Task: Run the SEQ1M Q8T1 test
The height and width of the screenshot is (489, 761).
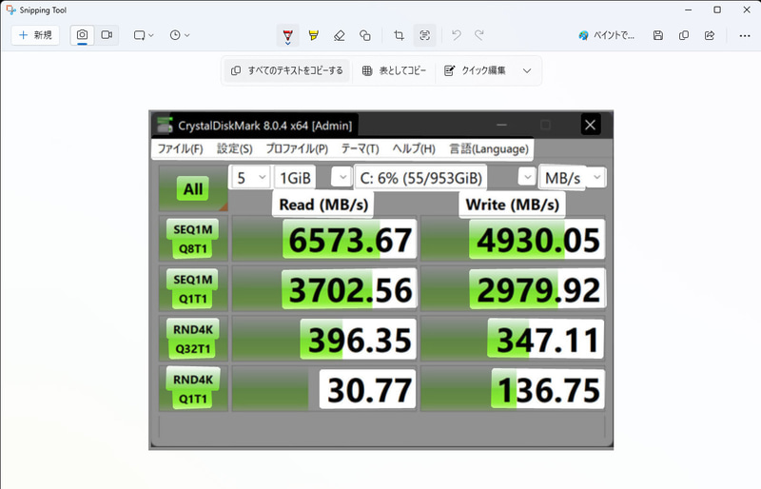Action: (x=193, y=239)
